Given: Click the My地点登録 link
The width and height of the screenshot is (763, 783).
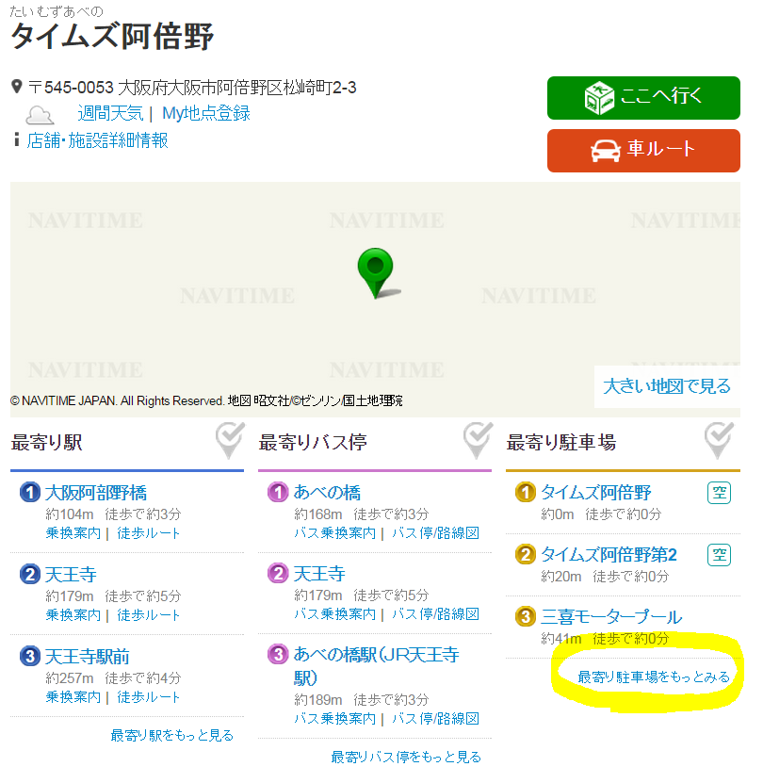Looking at the screenshot, I should pyautogui.click(x=205, y=113).
